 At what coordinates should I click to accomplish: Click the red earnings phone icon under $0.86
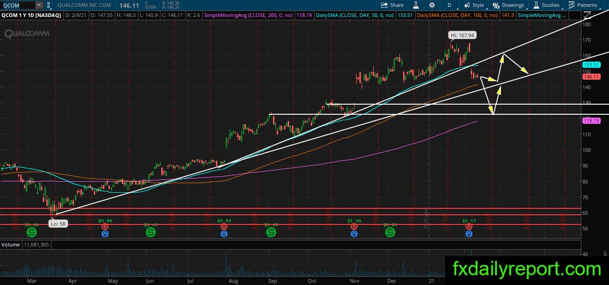coord(224,226)
